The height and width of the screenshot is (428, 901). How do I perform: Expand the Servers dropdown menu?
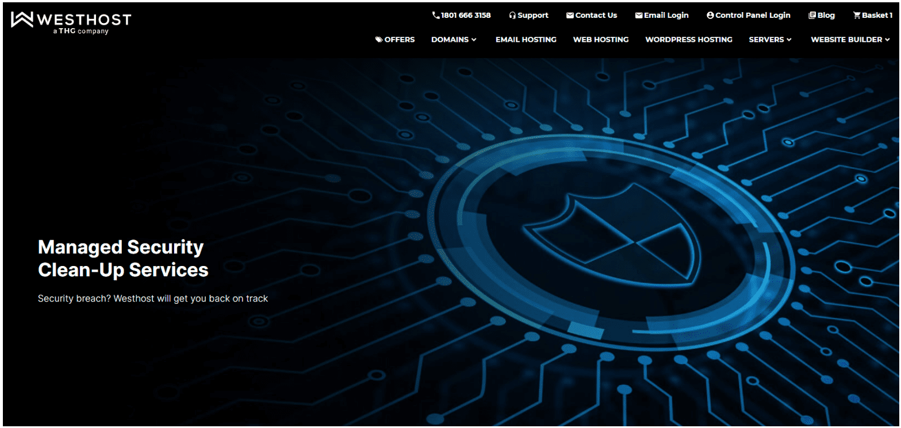coord(770,40)
